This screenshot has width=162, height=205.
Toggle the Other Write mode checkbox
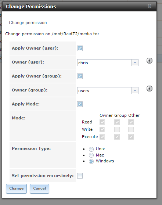[131, 130]
